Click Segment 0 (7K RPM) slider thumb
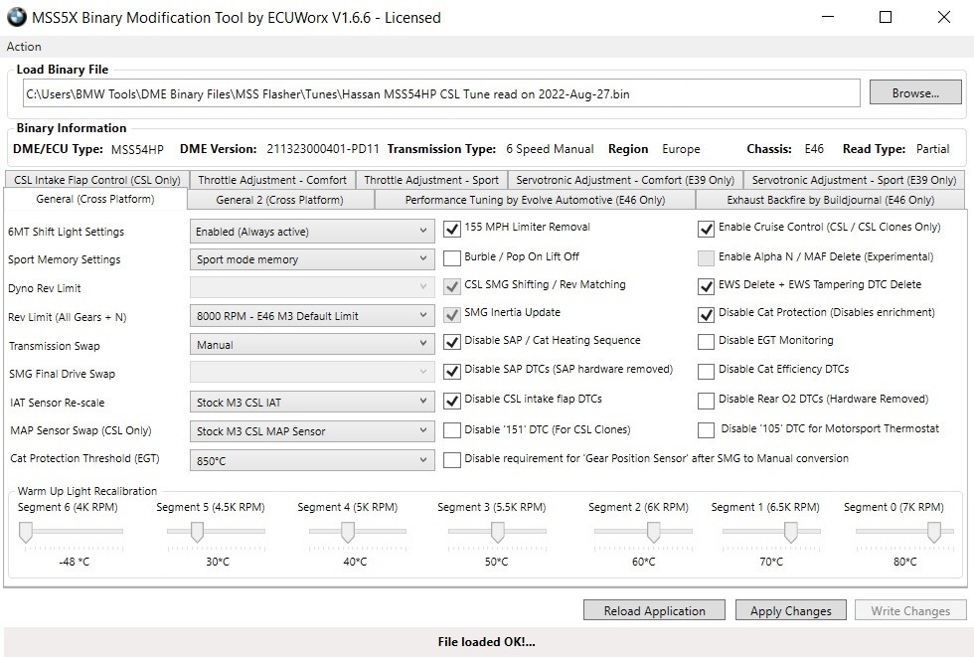 tap(933, 532)
